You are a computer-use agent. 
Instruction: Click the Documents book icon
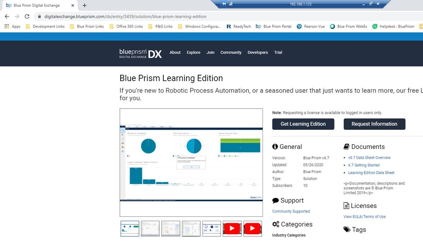pos(346,146)
